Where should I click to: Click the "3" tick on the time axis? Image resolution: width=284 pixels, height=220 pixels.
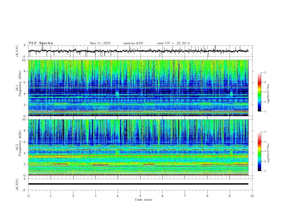95,196
